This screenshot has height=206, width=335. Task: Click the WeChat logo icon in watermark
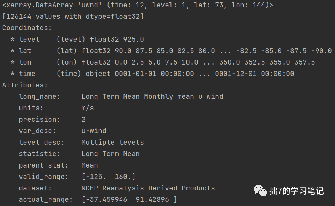[260, 190]
